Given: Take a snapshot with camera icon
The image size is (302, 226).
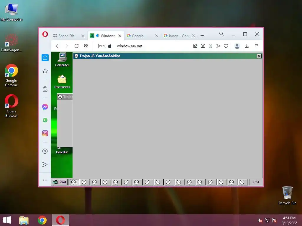Looking at the screenshot, I should pyautogui.click(x=203, y=46).
